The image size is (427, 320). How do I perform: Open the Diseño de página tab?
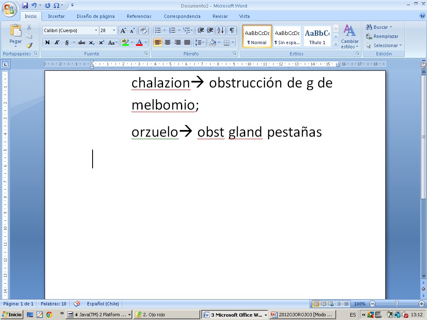coord(95,16)
